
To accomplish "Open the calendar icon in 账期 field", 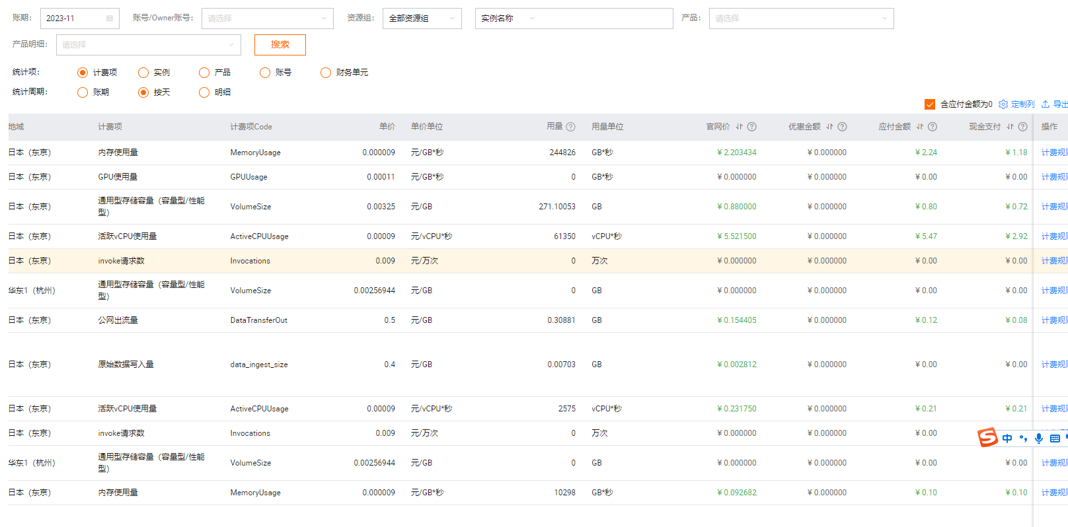I will [x=110, y=18].
